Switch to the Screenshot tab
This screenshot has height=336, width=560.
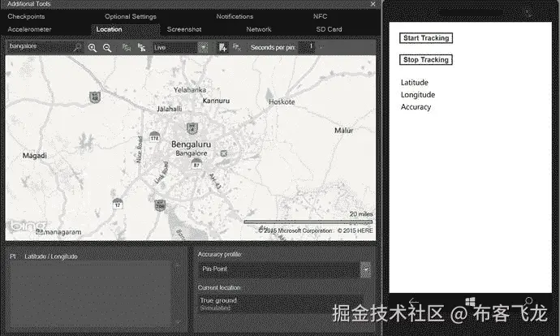[x=184, y=29]
